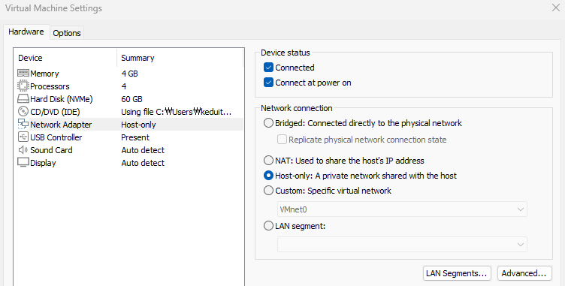
Task: Select the Processors row label
Action: [50, 86]
